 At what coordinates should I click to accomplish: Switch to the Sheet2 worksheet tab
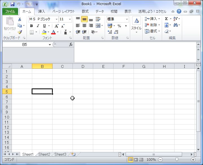coord(44,154)
